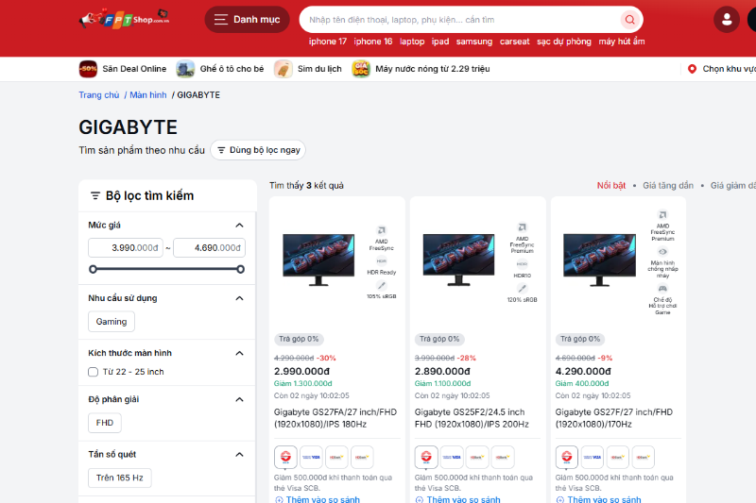The height and width of the screenshot is (503, 756).
Task: Click the location pin icon
Action: [692, 69]
